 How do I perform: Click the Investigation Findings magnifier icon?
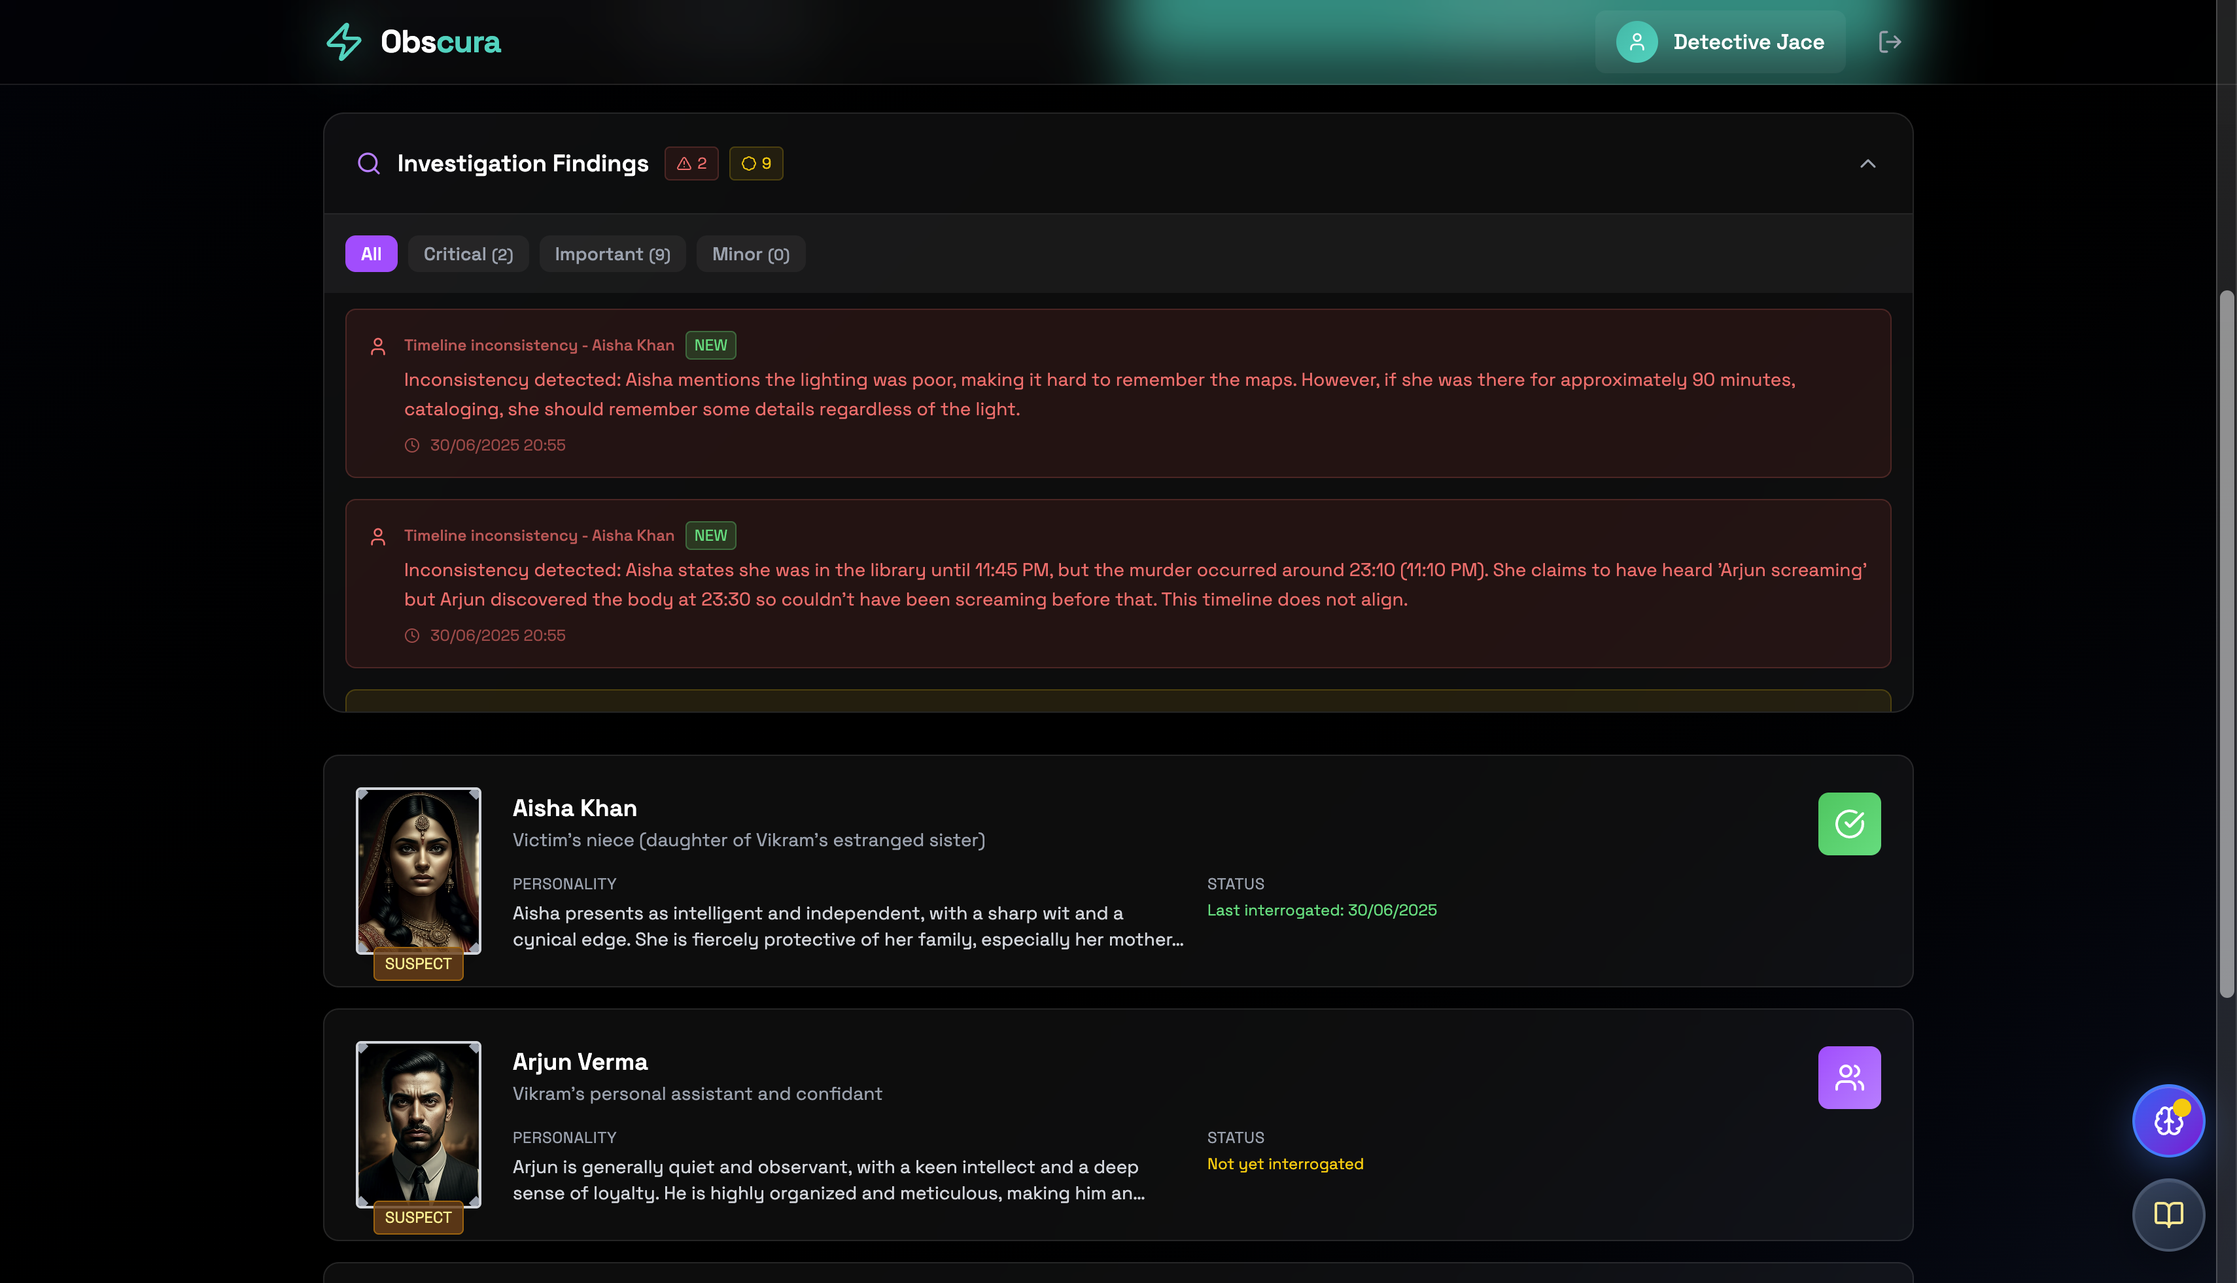(368, 163)
